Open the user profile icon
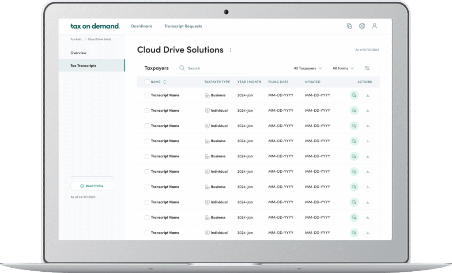Viewport: 452px width, 273px height. coord(374,26)
